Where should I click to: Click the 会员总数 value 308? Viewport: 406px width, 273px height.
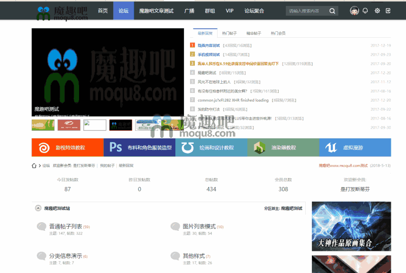click(283, 189)
